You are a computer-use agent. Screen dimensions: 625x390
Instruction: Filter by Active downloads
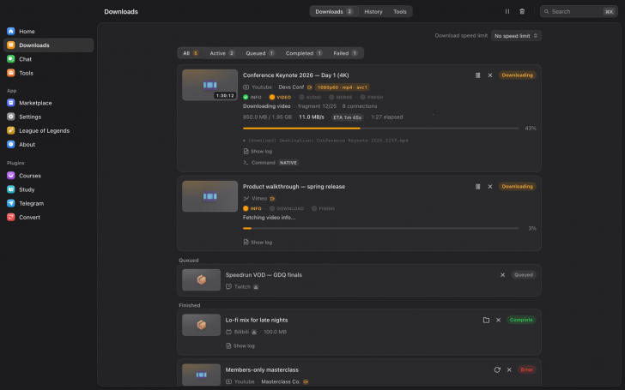coord(222,53)
